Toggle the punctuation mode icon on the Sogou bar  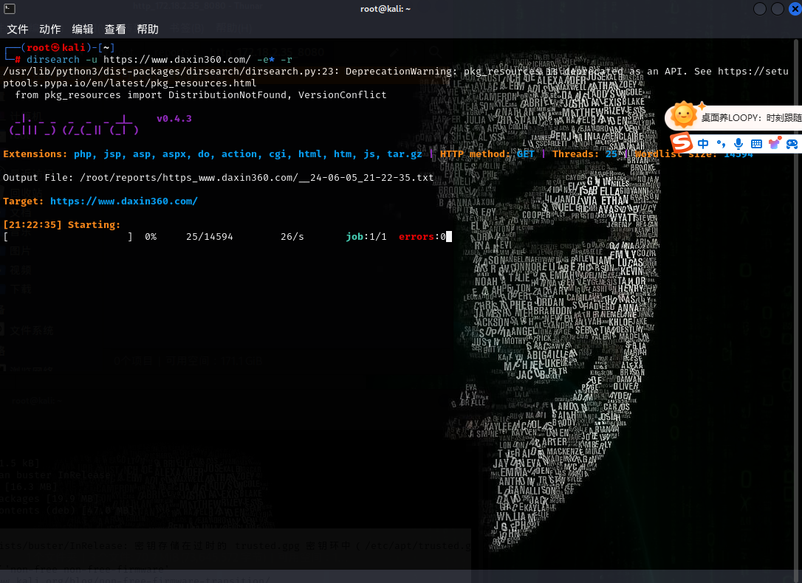click(x=722, y=144)
